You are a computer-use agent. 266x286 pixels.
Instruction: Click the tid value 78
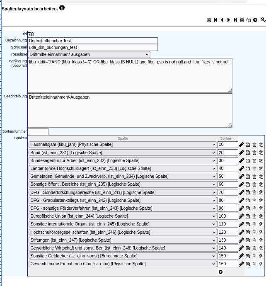tap(31, 34)
